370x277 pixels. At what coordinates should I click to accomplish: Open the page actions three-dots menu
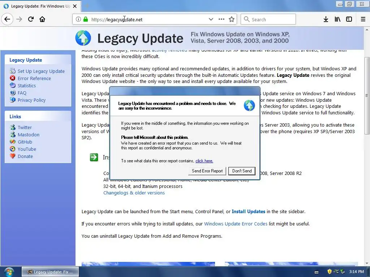point(221,19)
